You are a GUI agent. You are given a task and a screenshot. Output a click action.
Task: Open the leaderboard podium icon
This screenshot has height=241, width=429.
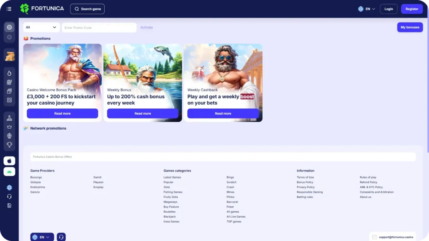[x=9, y=118]
